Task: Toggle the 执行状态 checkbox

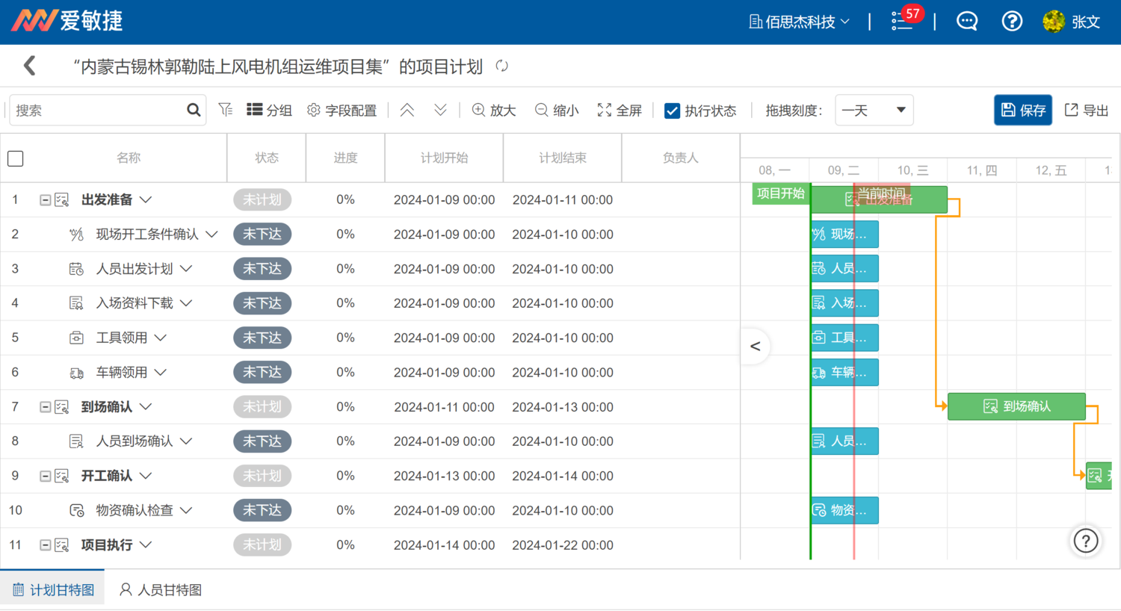Action: pos(672,111)
